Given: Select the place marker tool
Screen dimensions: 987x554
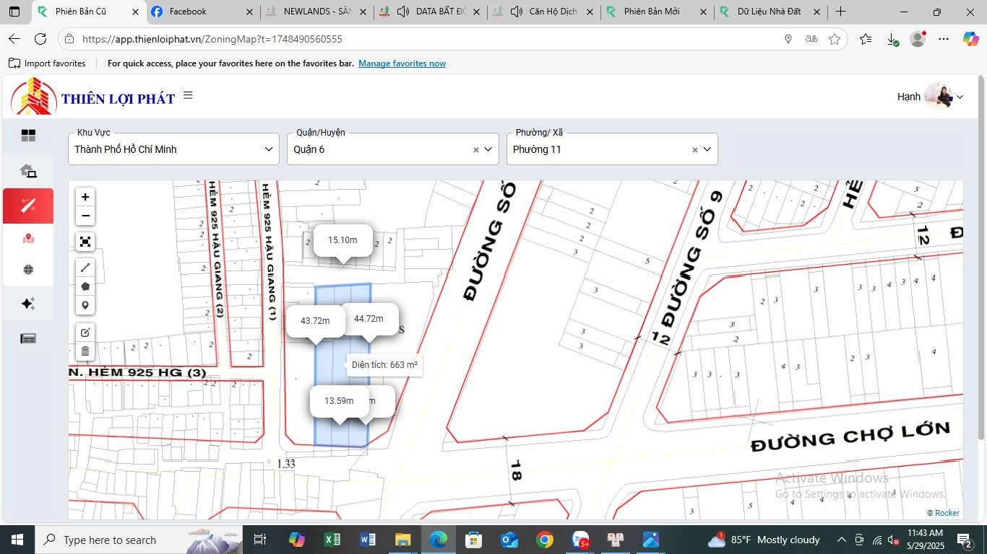Looking at the screenshot, I should tap(85, 305).
